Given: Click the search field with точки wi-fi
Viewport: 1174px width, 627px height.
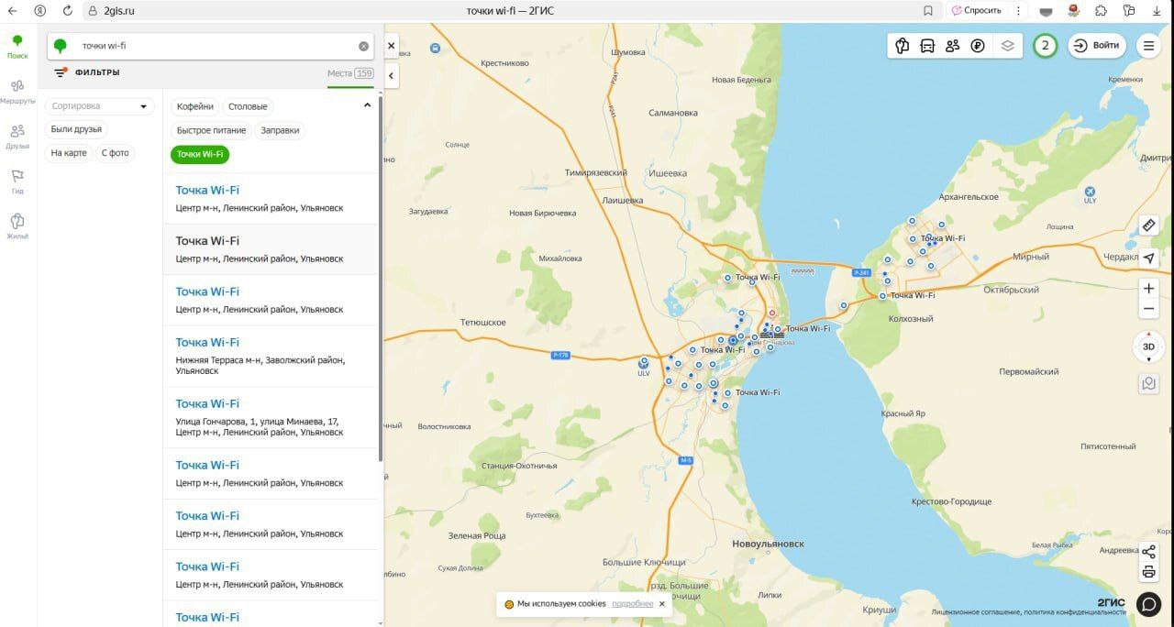Looking at the screenshot, I should 211,46.
